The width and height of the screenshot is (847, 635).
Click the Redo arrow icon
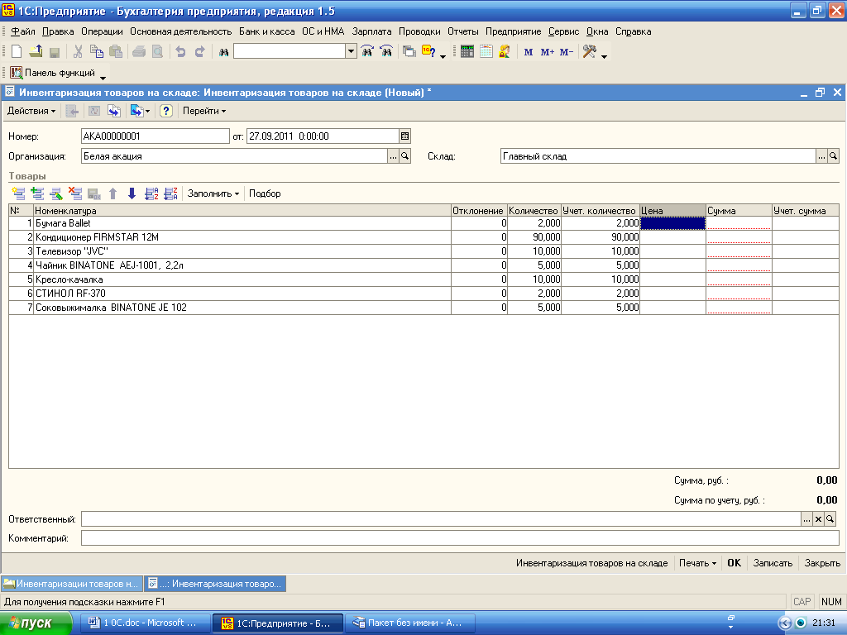200,52
